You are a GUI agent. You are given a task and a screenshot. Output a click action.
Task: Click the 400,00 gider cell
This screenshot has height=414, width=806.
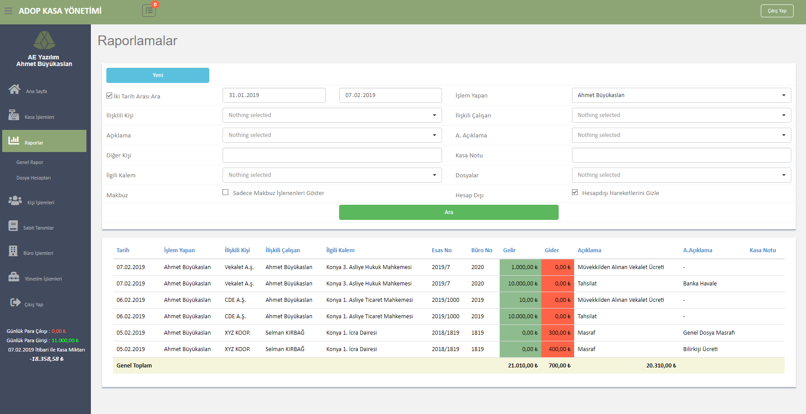(558, 349)
